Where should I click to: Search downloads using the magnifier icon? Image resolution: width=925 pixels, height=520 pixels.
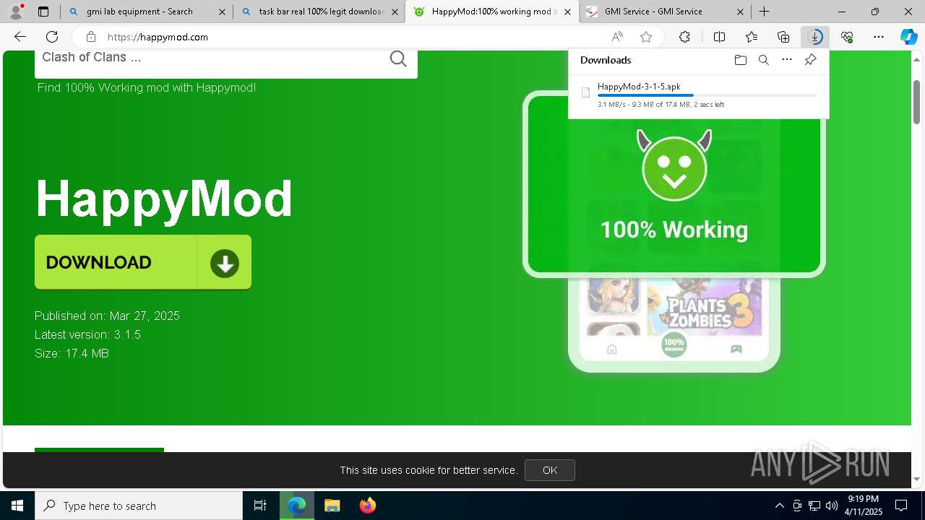[x=763, y=60]
